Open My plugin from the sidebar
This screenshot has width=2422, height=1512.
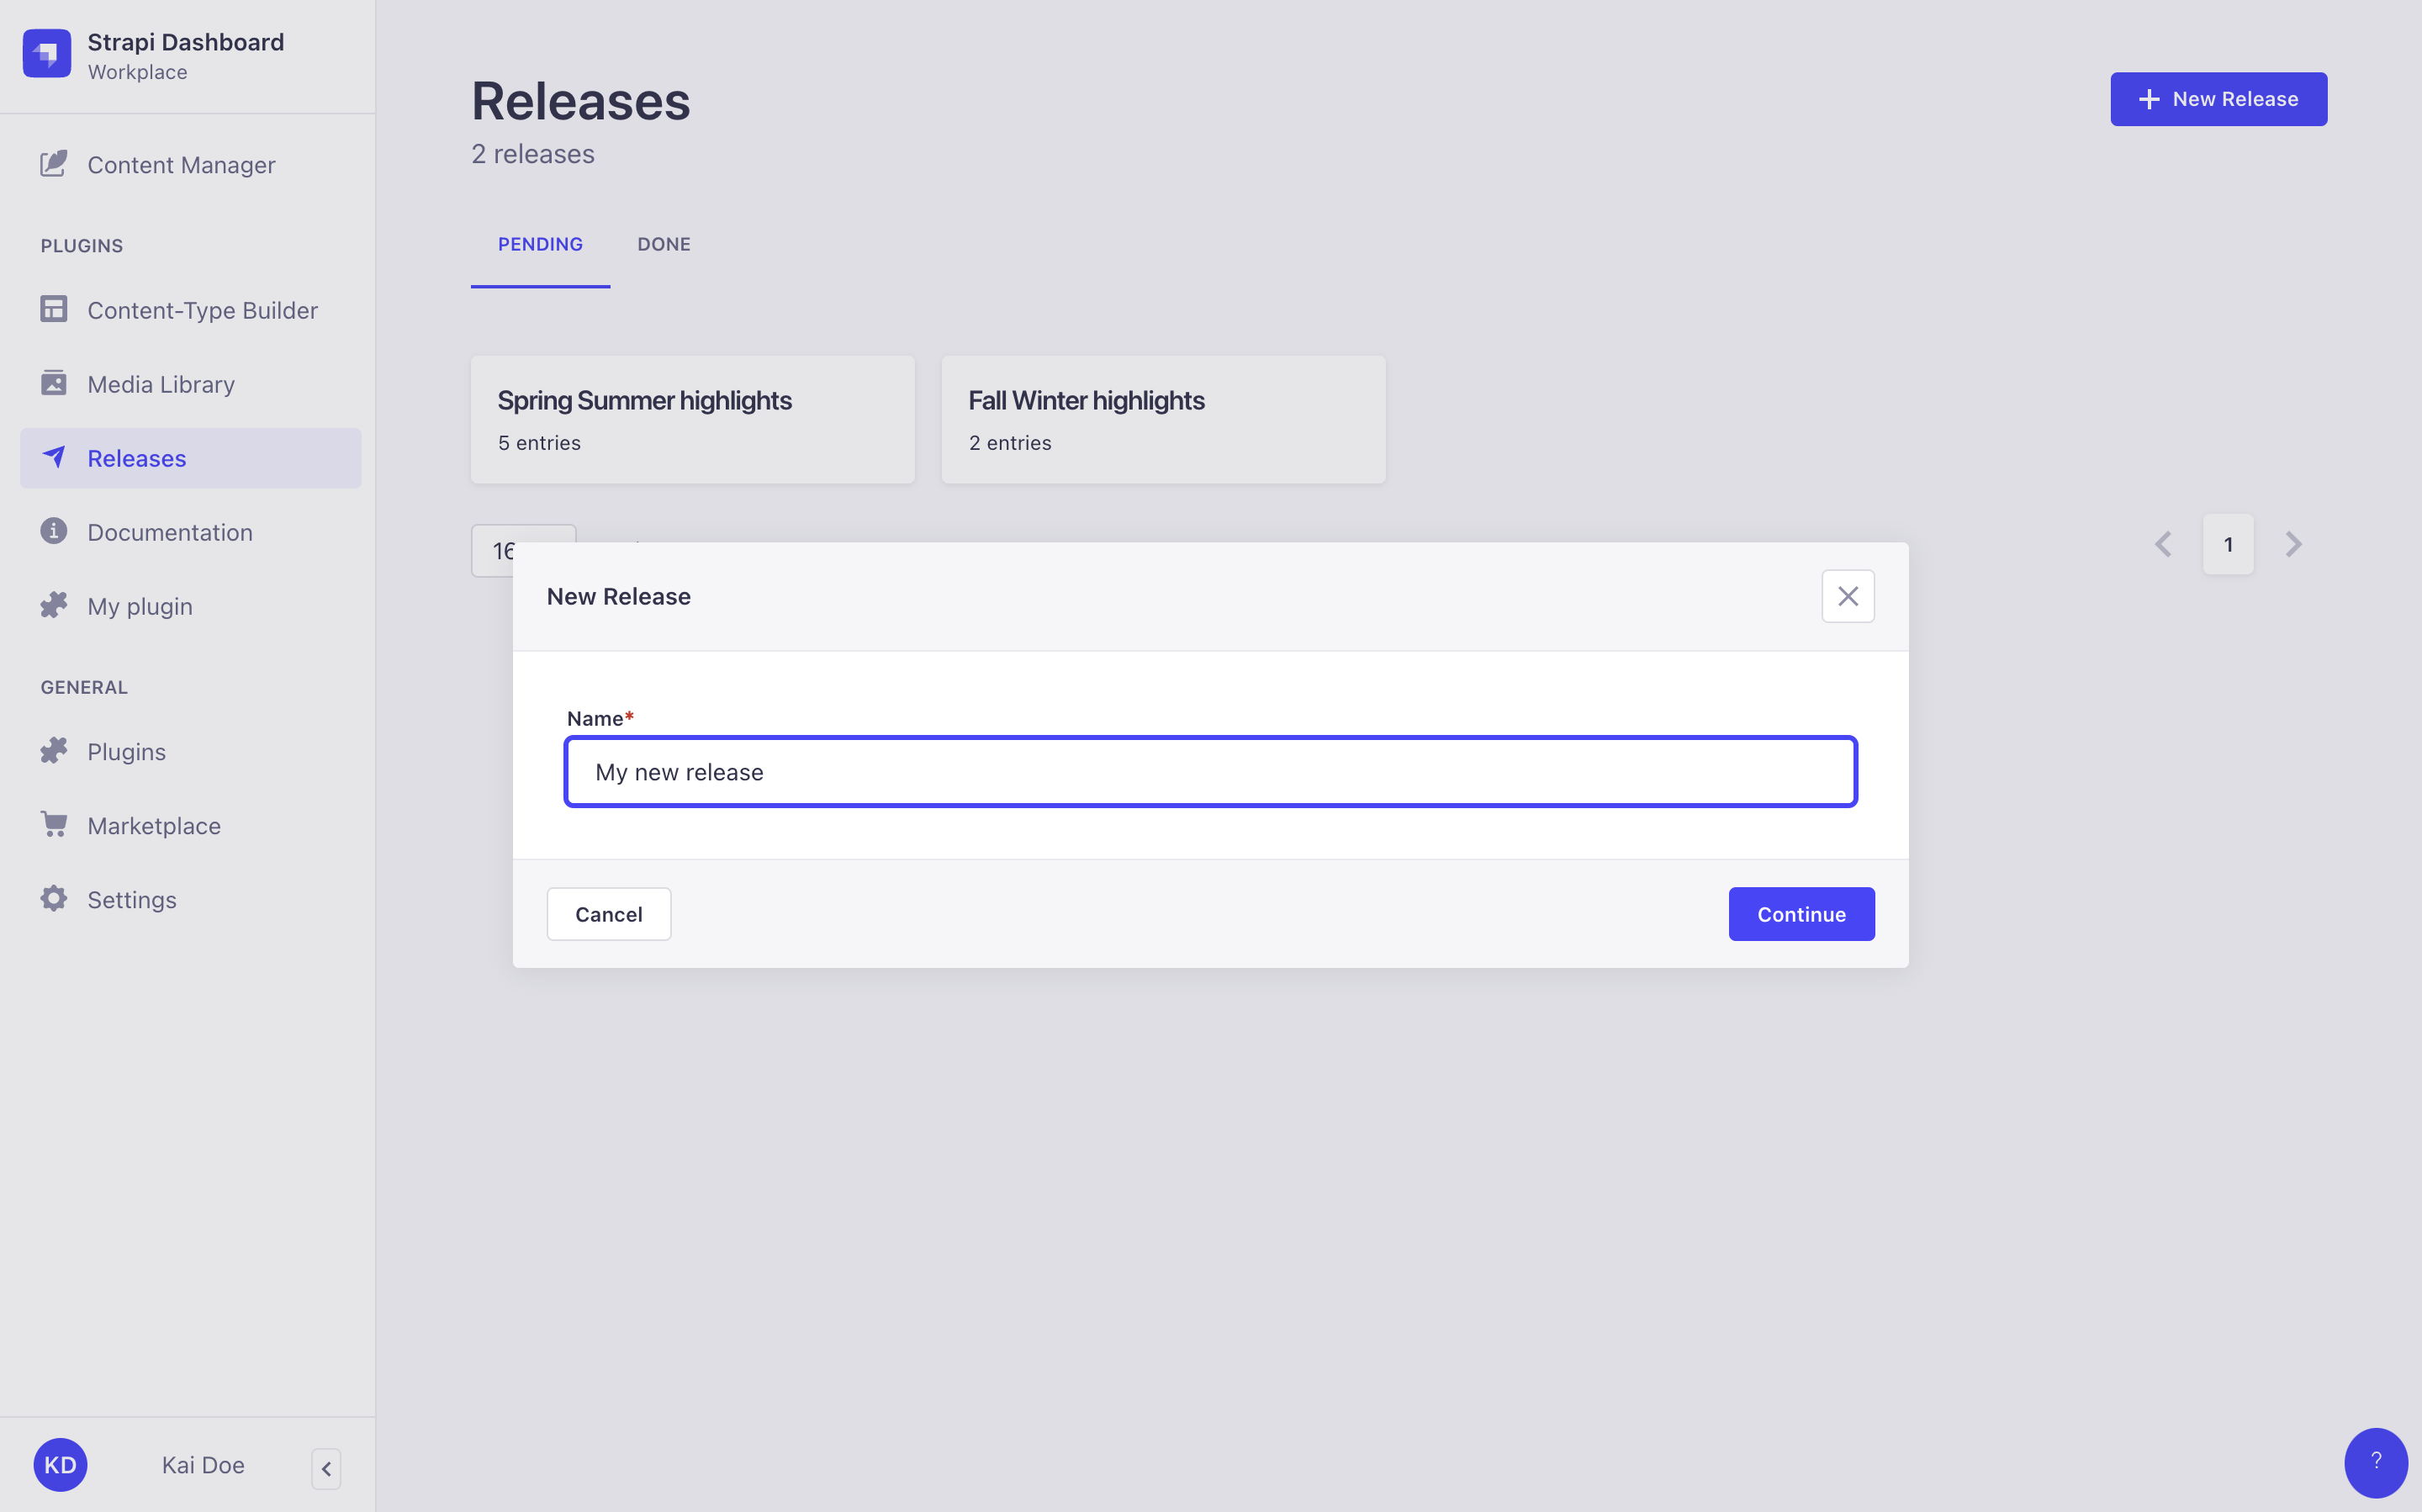(x=139, y=606)
